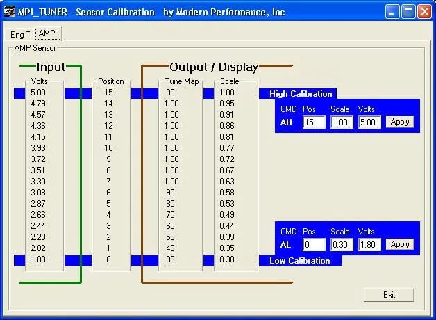Click the MPI_TUNER title bar application icon
436x320 pixels.
9,11
